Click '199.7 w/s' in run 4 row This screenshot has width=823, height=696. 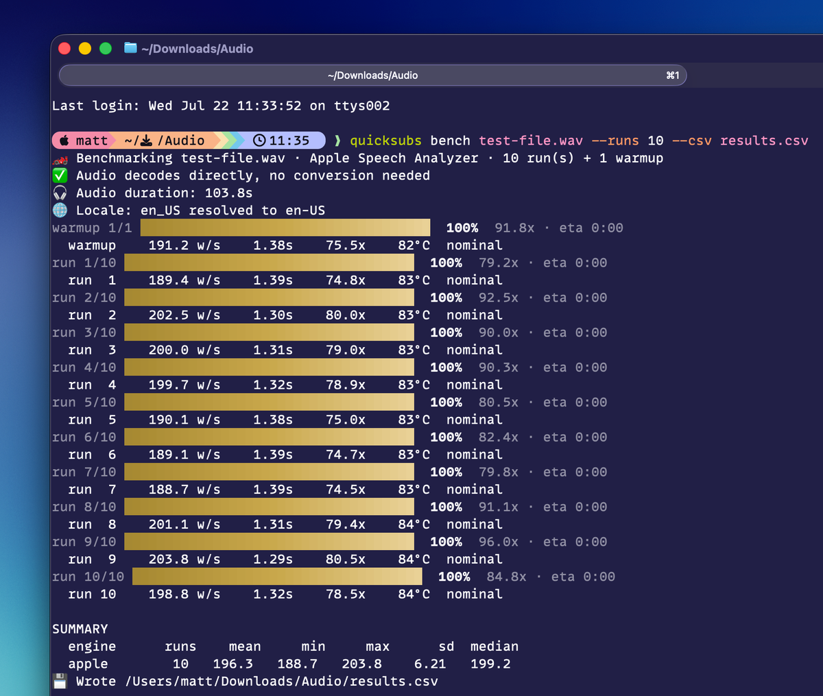[x=184, y=385]
